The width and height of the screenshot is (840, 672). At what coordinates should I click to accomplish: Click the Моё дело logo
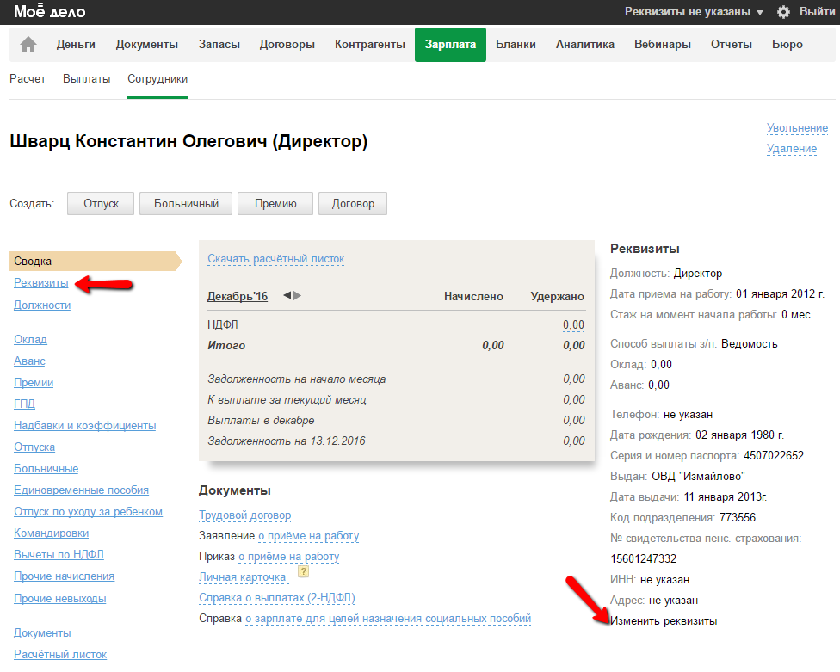(x=50, y=12)
